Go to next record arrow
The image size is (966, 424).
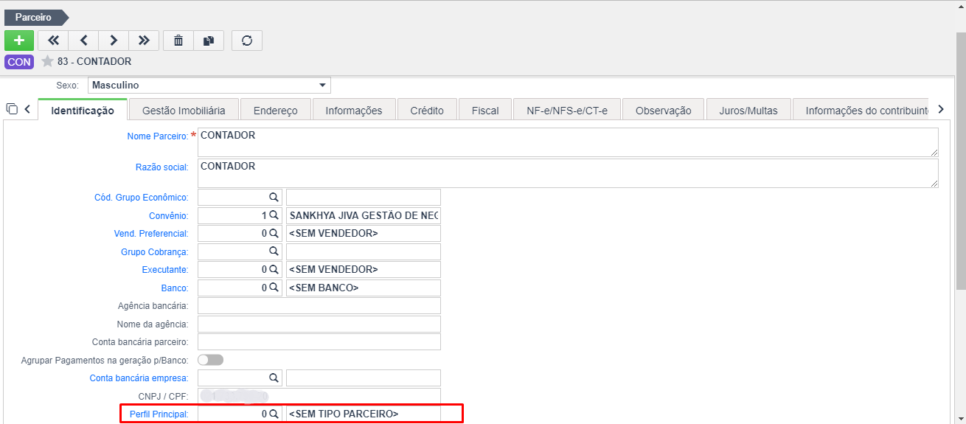point(114,40)
